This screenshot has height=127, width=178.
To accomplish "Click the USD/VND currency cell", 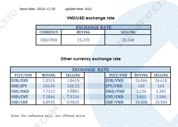I will pyautogui.click(x=49, y=40).
